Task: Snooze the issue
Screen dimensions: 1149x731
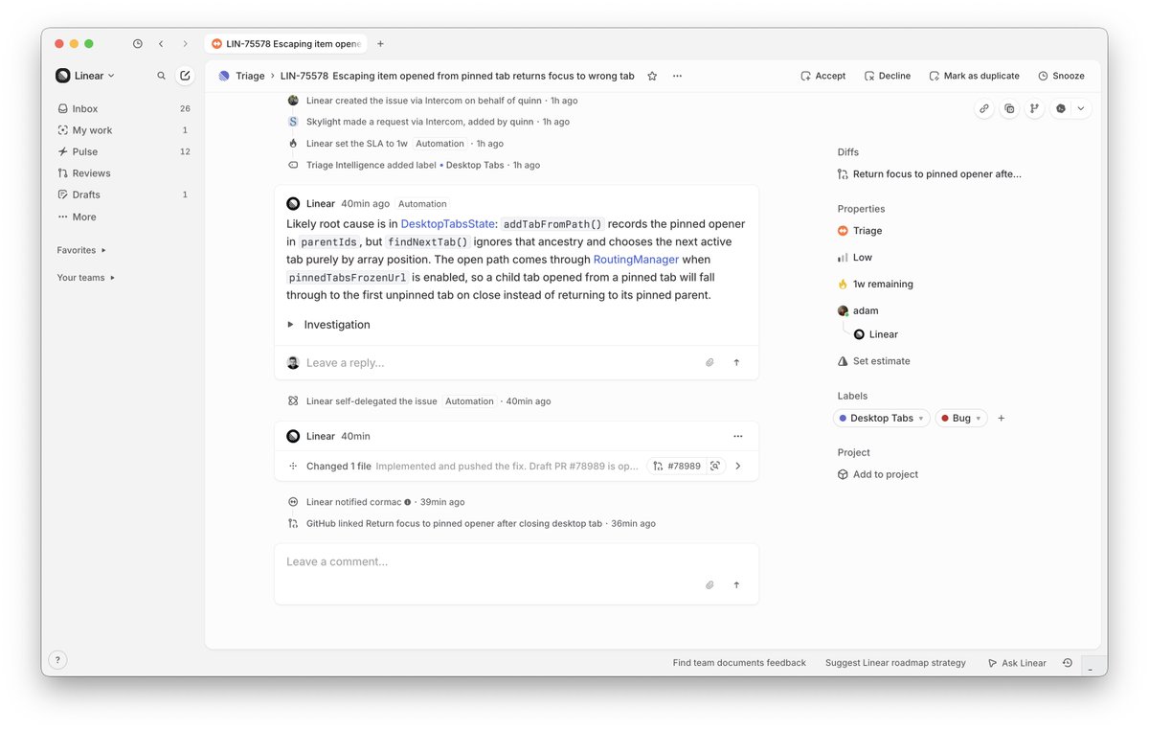Action: 1062,76
